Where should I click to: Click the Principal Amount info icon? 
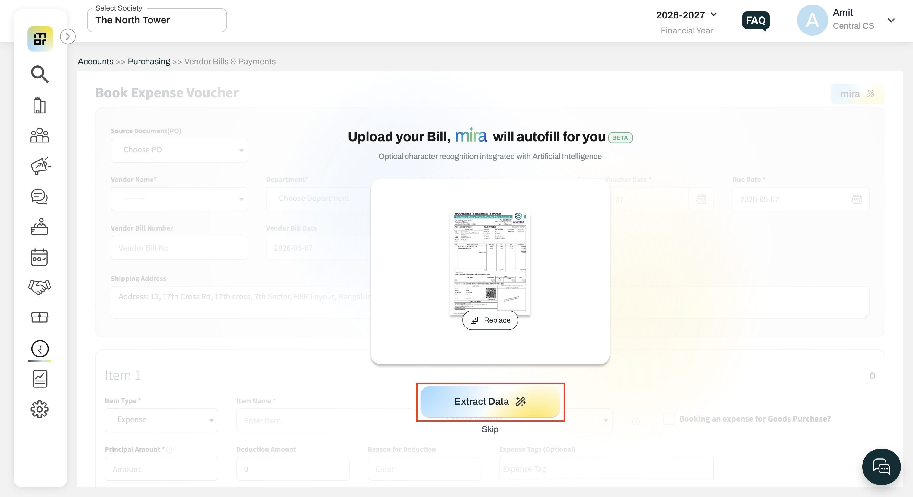coord(169,449)
